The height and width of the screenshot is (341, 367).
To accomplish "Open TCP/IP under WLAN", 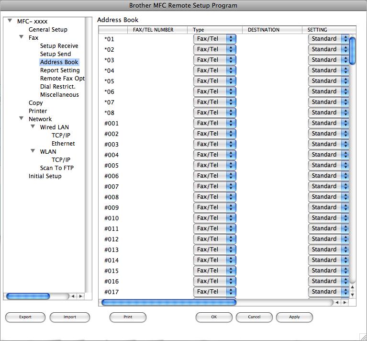I will click(x=61, y=160).
